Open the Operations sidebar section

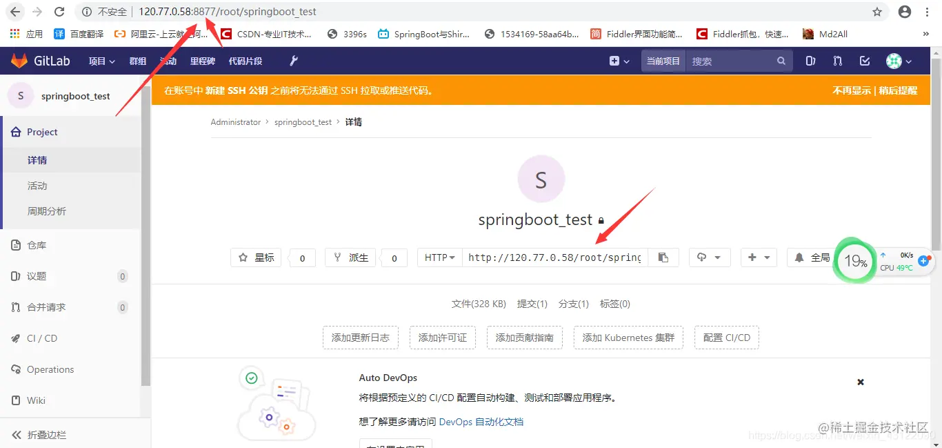(x=50, y=369)
